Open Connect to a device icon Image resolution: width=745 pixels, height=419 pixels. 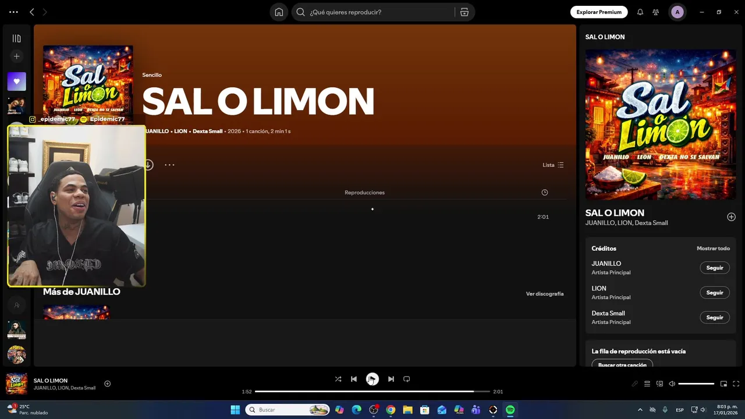(659, 384)
